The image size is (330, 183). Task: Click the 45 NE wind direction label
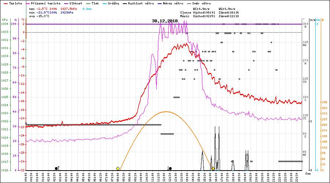tap(305, 153)
